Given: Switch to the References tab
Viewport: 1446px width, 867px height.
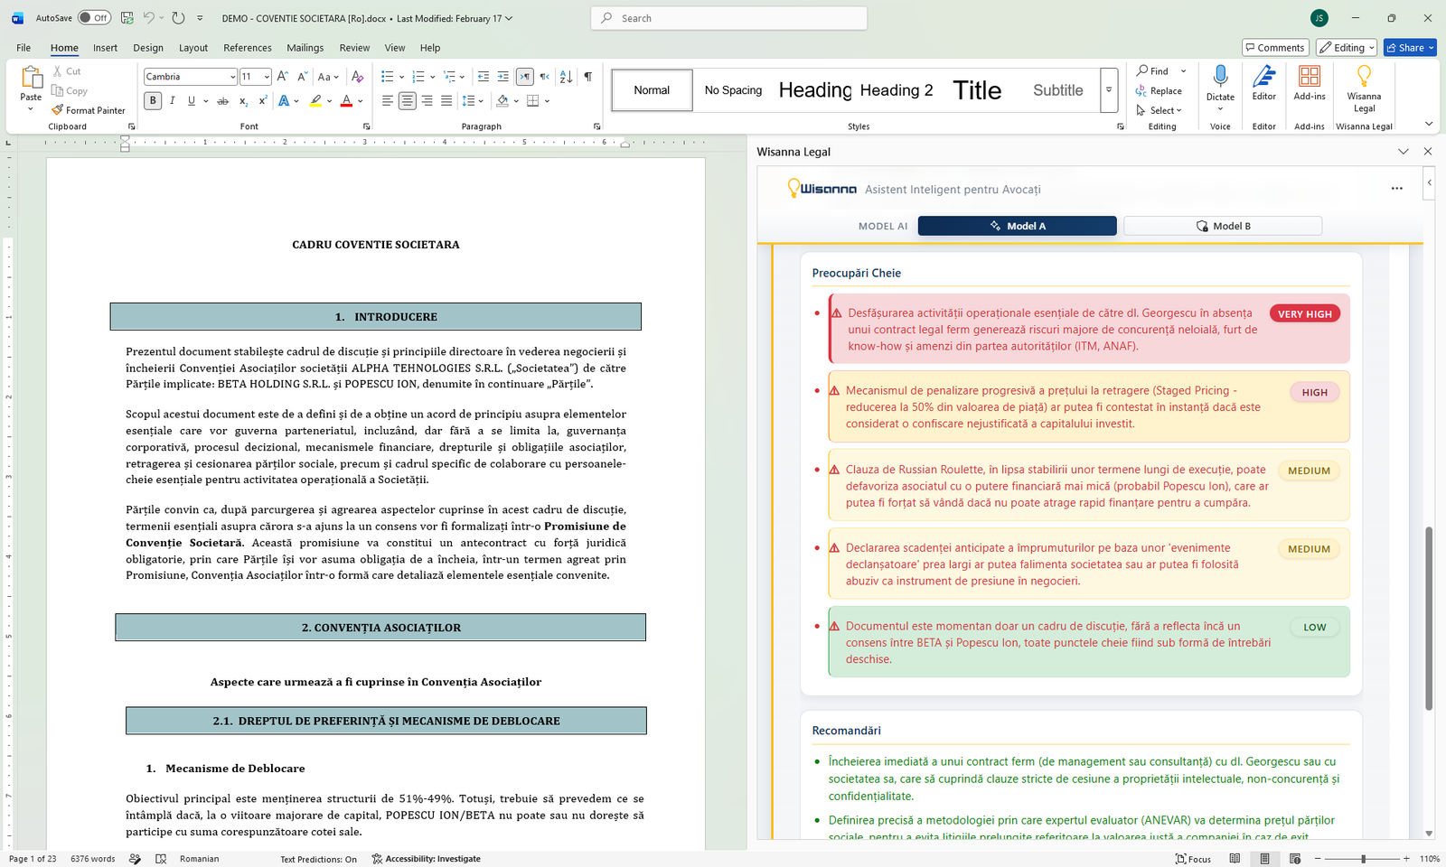Looking at the screenshot, I should 248,48.
